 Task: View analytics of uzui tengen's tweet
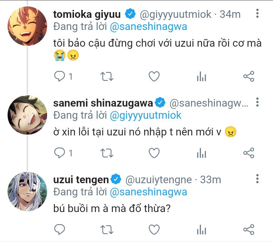[201, 229]
